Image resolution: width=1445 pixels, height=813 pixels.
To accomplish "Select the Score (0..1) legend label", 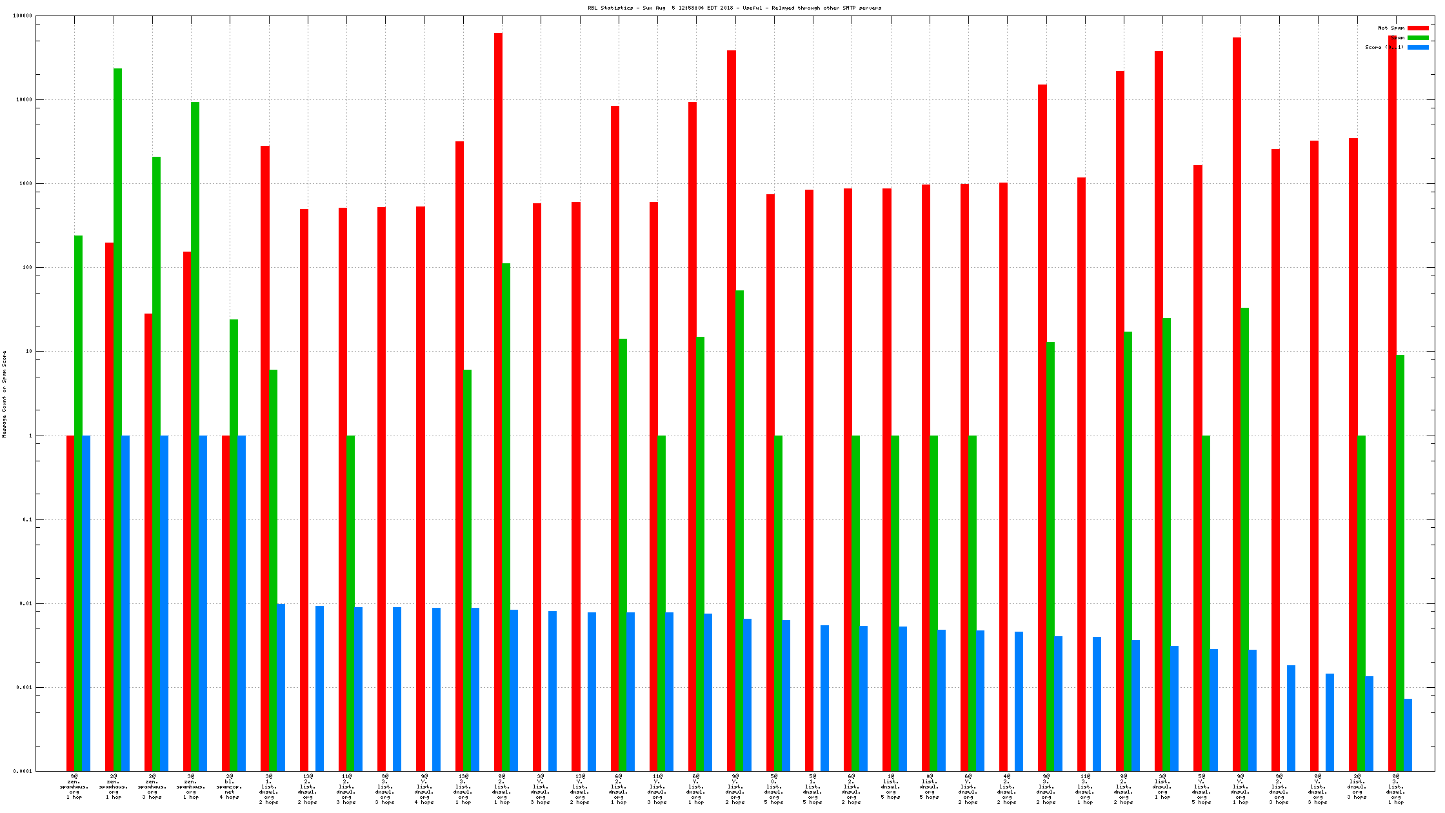I will point(1384,47).
